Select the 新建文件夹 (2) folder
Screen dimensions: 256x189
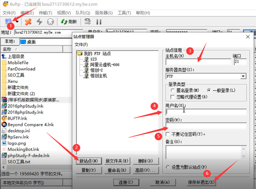21,94
